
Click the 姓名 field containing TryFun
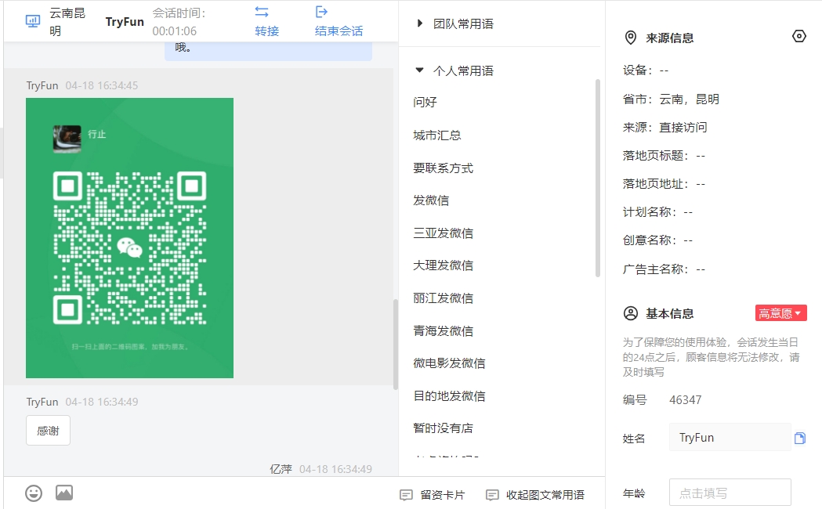pyautogui.click(x=730, y=437)
